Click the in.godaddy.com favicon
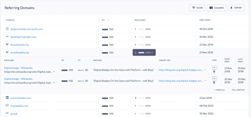251x117 pixels. [7, 105]
